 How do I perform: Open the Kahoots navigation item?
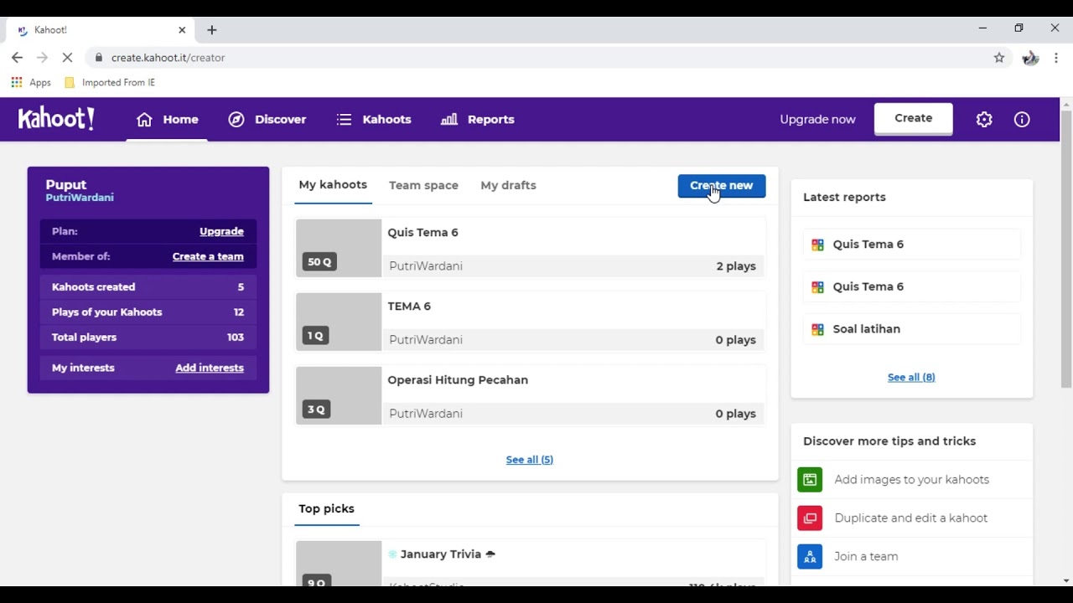(x=374, y=119)
